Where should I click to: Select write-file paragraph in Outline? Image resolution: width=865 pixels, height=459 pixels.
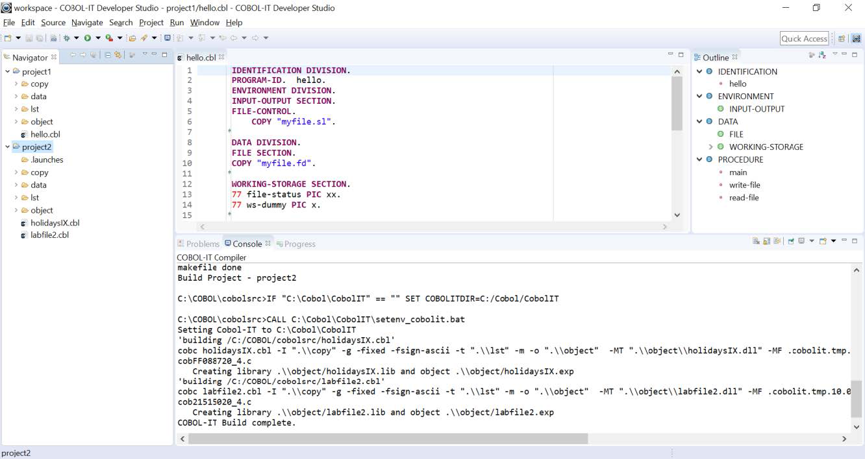744,185
